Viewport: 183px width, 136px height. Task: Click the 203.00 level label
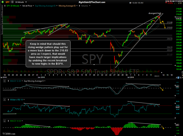pyautogui.click(x=170, y=50)
